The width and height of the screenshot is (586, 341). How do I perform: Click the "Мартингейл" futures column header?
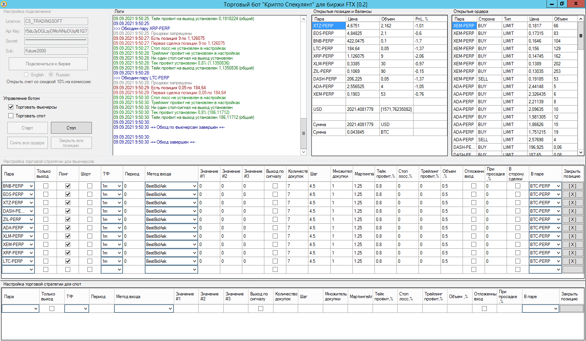[364, 174]
